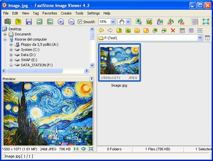Click the resize/resample trees icon
The width and height of the screenshot is (213, 161).
point(139,22)
